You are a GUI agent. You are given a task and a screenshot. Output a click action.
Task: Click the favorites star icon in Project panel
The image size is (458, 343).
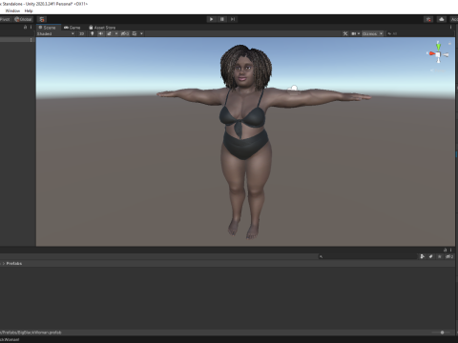(440, 256)
